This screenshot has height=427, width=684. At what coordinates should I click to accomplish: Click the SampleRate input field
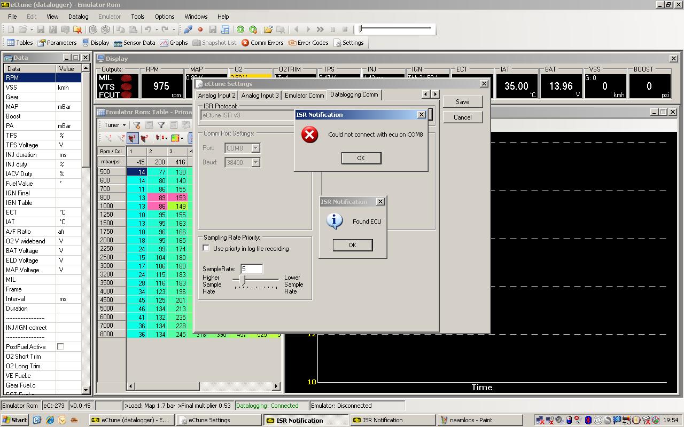tap(252, 269)
